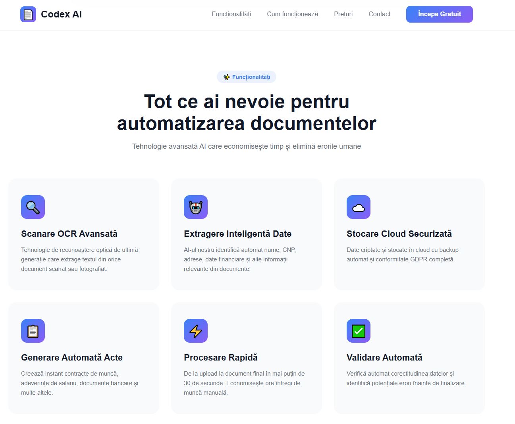Image resolution: width=515 pixels, height=424 pixels.
Task: Click the Începe Gratuit button
Action: [x=440, y=14]
